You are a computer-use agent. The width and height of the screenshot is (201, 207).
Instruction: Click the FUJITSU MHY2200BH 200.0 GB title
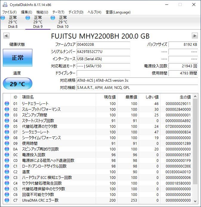100,36
